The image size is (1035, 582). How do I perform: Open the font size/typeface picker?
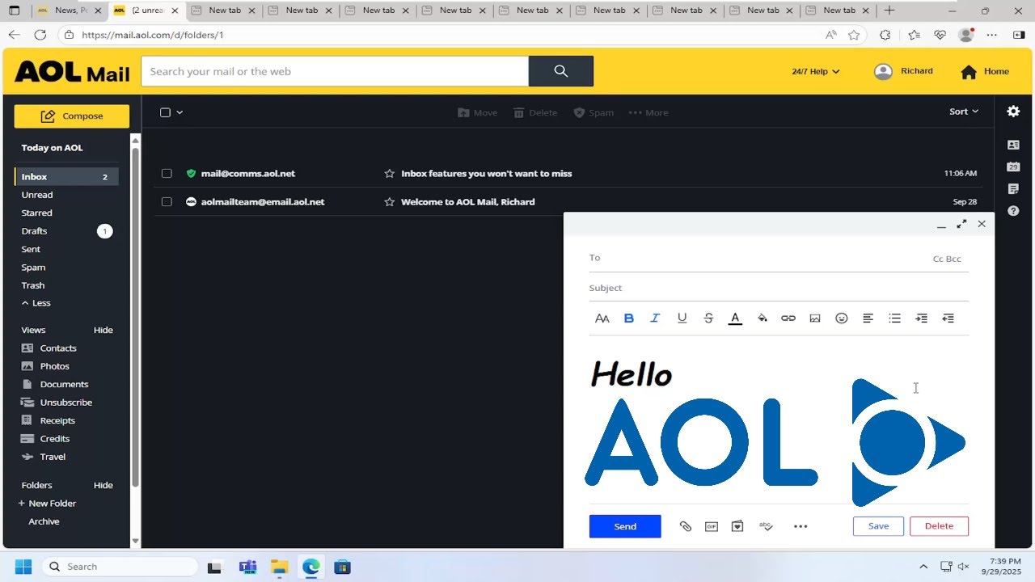click(602, 318)
